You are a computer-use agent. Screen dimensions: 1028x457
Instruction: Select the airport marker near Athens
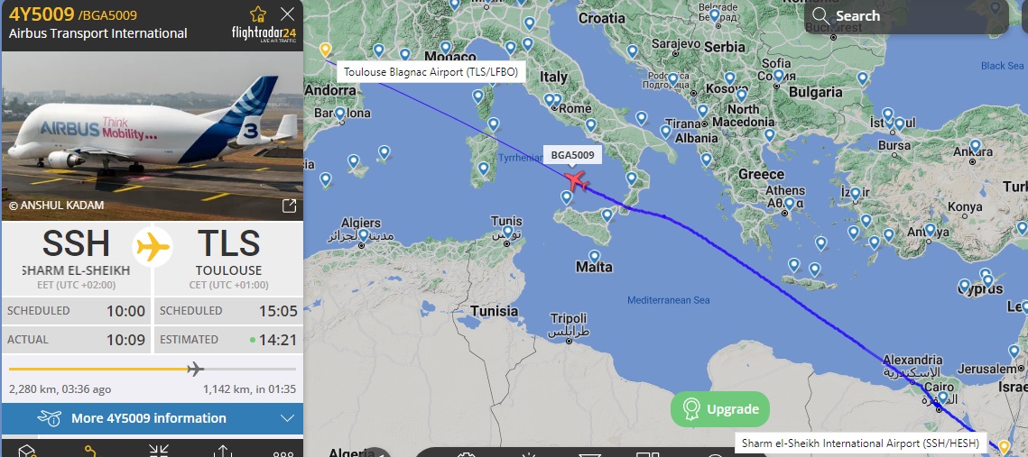click(x=790, y=204)
